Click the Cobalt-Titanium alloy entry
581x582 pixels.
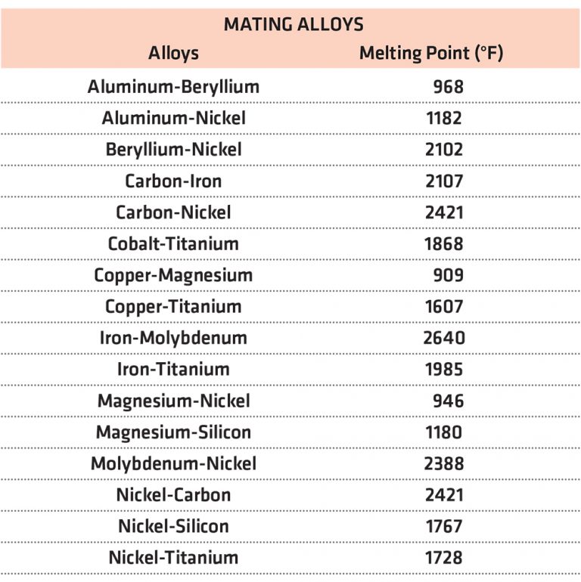173,244
